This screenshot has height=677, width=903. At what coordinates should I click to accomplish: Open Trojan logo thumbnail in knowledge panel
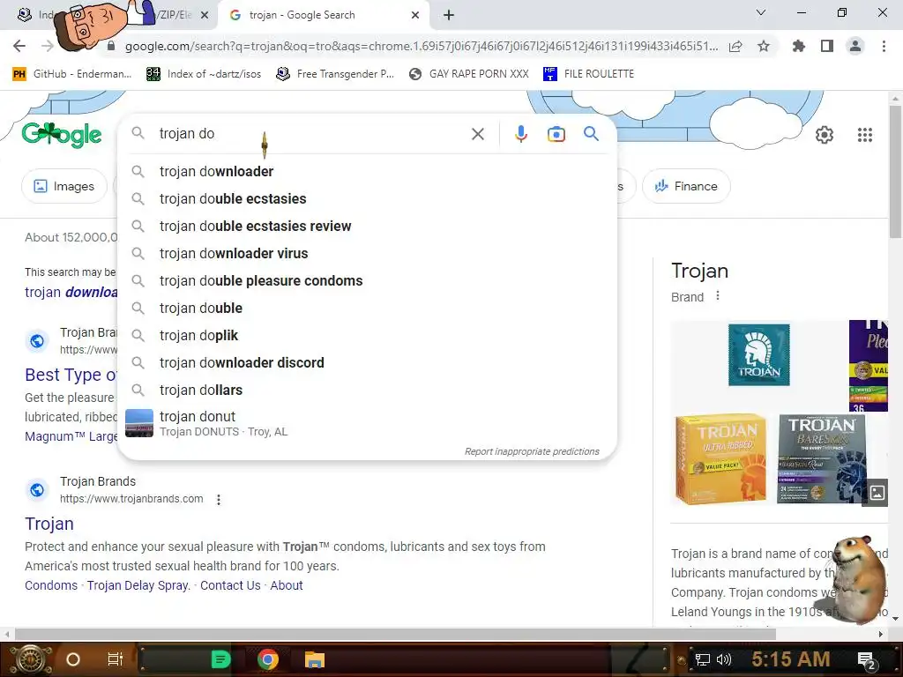pyautogui.click(x=758, y=354)
